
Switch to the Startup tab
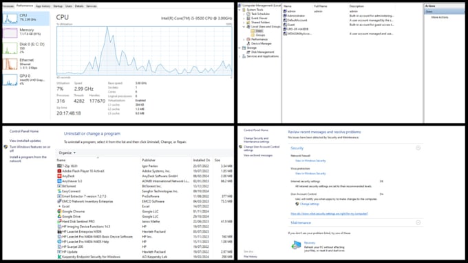click(58, 6)
